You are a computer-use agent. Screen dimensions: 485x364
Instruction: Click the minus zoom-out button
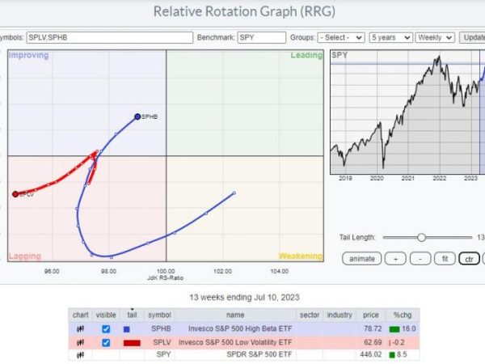[x=420, y=259]
